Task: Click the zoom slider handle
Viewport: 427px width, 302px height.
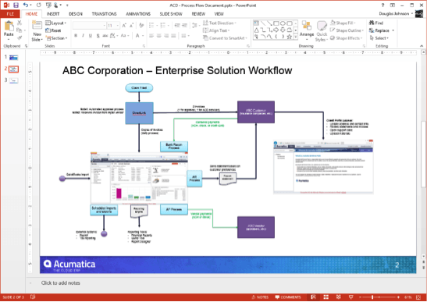Action: (x=372, y=297)
